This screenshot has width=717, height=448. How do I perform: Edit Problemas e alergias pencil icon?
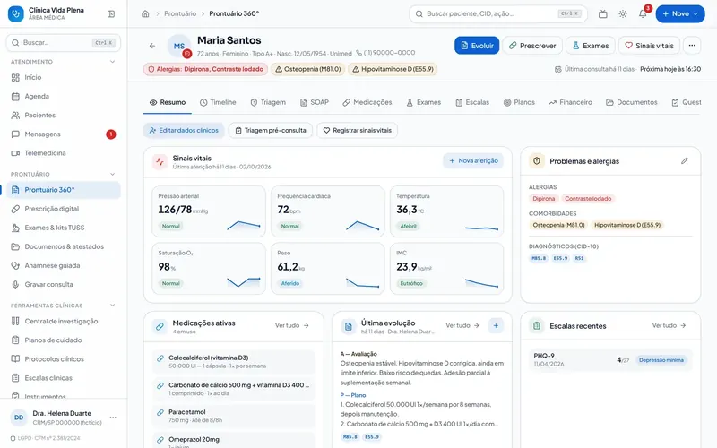684,161
